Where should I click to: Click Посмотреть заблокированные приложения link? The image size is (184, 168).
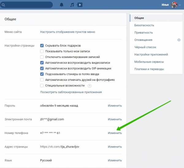pyautogui.click(x=71, y=92)
